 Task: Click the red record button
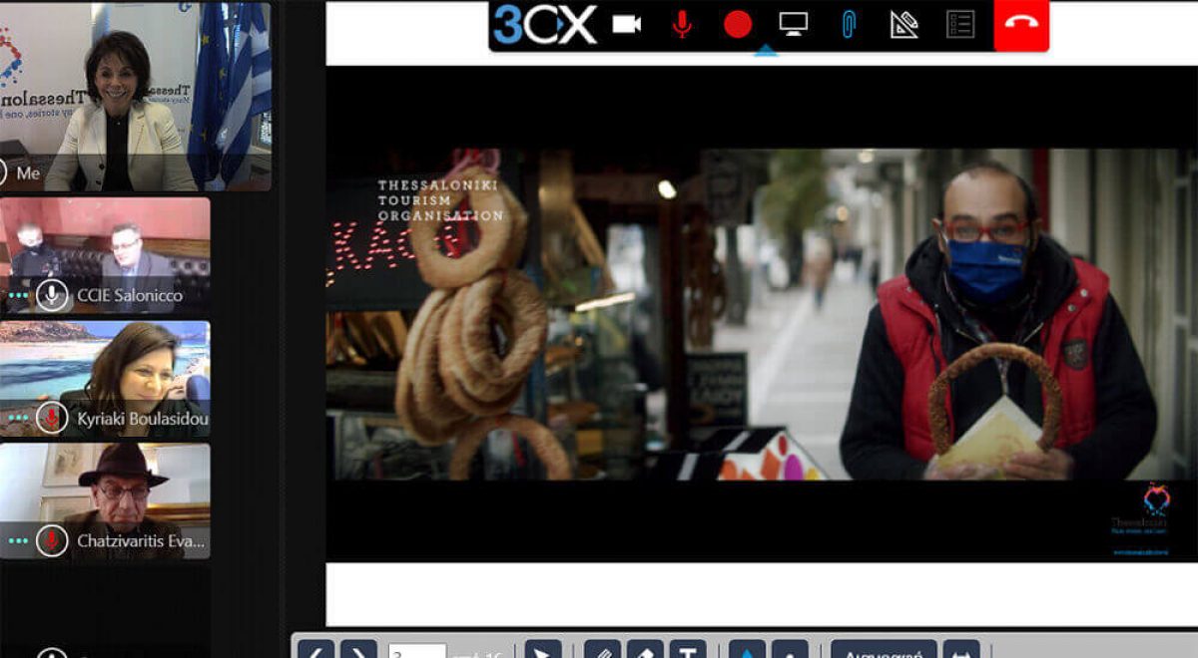coord(738,24)
